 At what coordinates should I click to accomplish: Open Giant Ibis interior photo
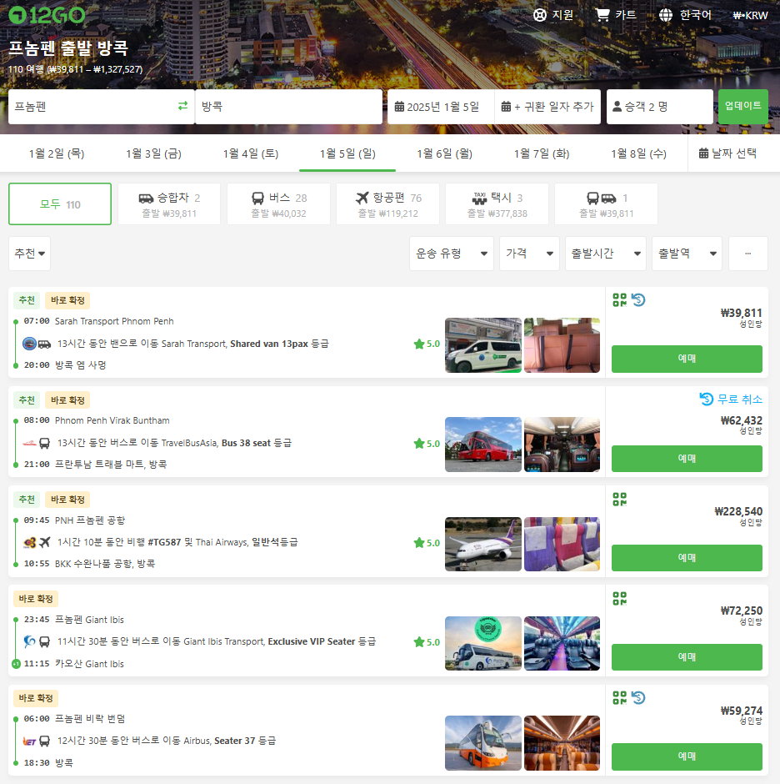coord(562,644)
